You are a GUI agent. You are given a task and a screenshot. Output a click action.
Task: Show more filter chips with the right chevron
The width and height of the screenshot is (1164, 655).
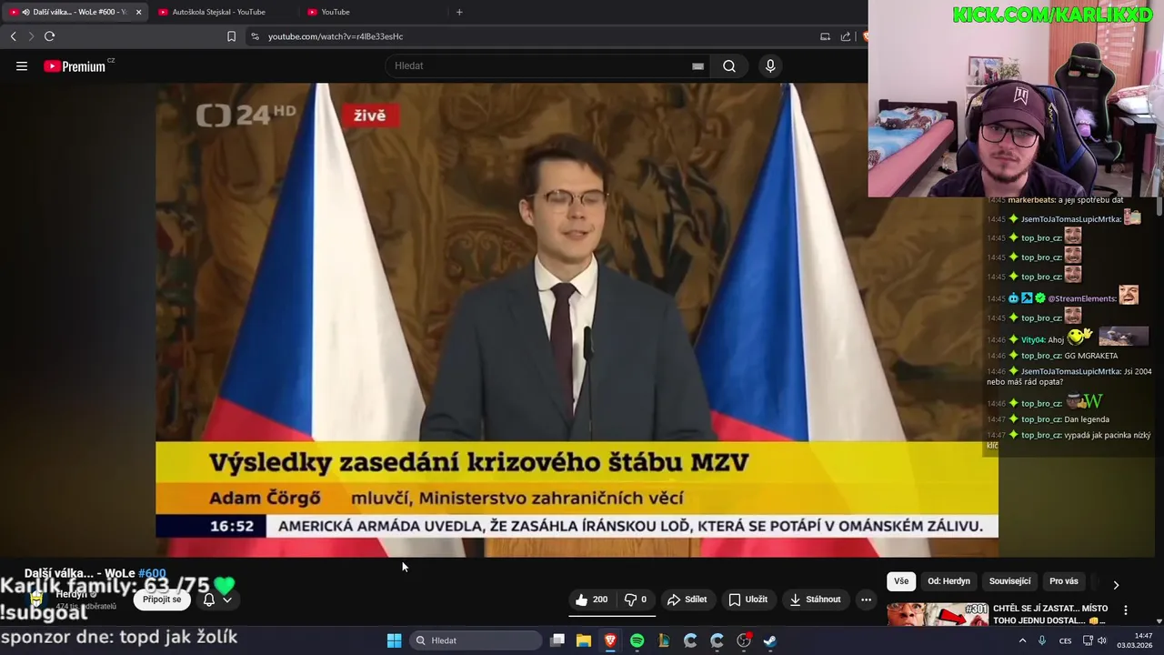coord(1116,585)
